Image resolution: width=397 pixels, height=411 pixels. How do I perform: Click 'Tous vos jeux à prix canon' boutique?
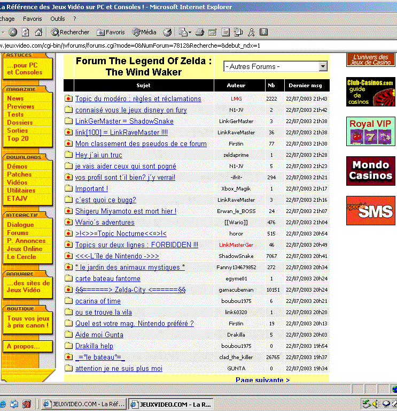pyautogui.click(x=28, y=322)
